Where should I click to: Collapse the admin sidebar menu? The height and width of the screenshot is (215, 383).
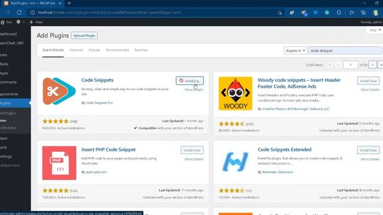(x=10, y=165)
